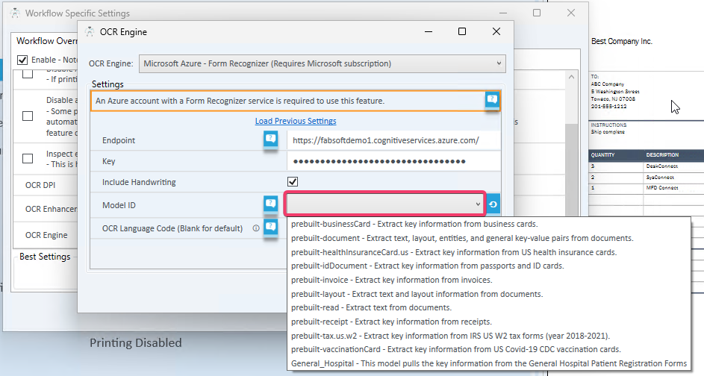Maximize the OCR Engine dialog
Screen dimensions: 704x376
(x=462, y=32)
